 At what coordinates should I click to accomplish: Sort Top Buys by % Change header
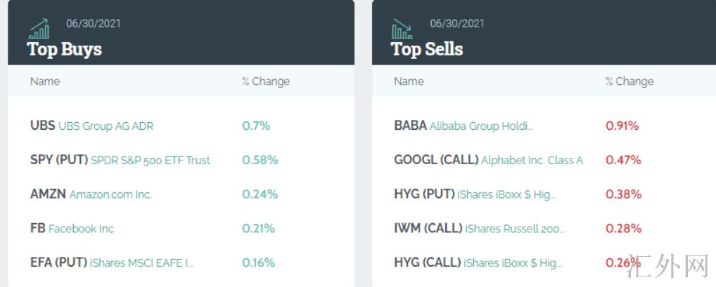266,81
